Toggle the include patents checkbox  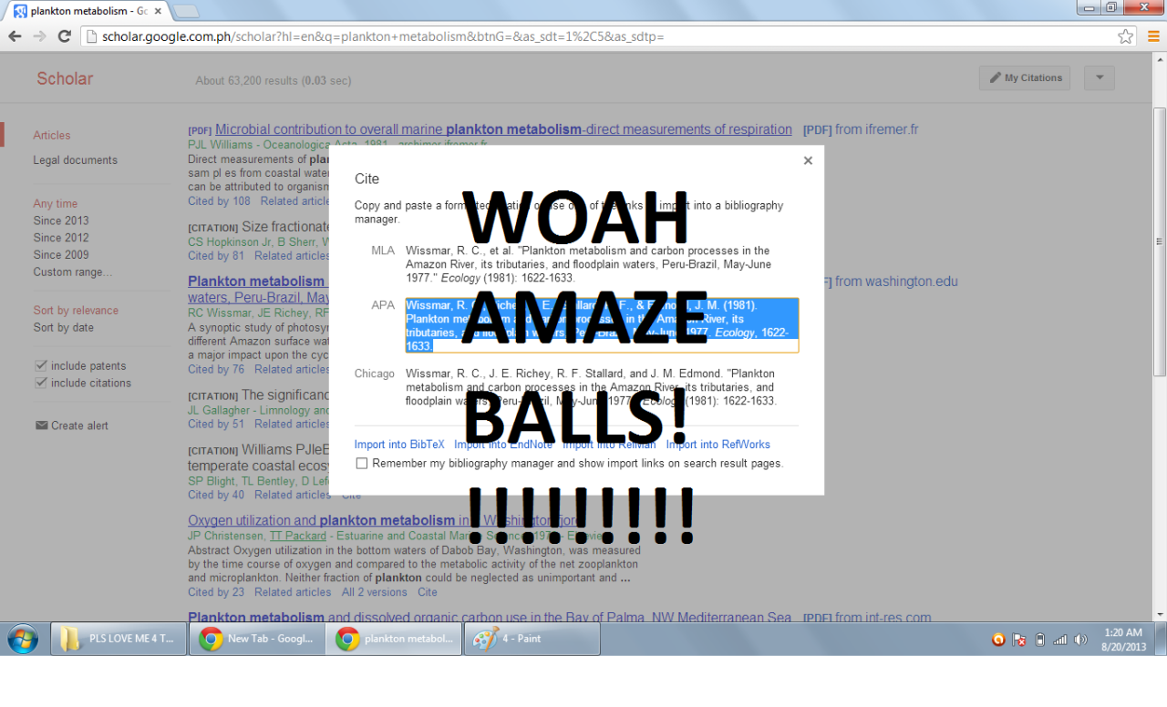[x=40, y=365]
